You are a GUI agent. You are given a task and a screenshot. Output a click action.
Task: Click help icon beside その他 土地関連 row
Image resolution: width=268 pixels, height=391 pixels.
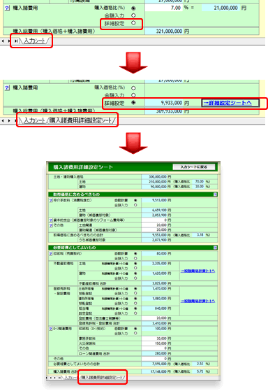51,225
